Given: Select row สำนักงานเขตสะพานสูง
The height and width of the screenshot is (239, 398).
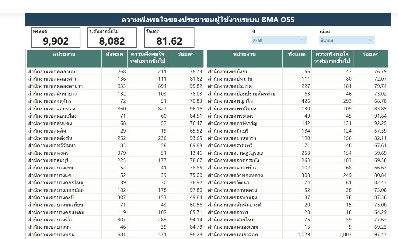Looking at the screenshot, I should (x=297, y=197).
